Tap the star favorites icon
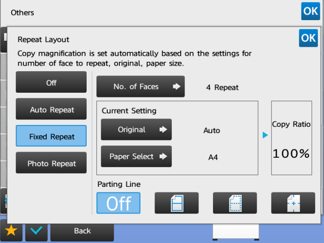Viewport: 324px width, 243px height. tap(11, 231)
